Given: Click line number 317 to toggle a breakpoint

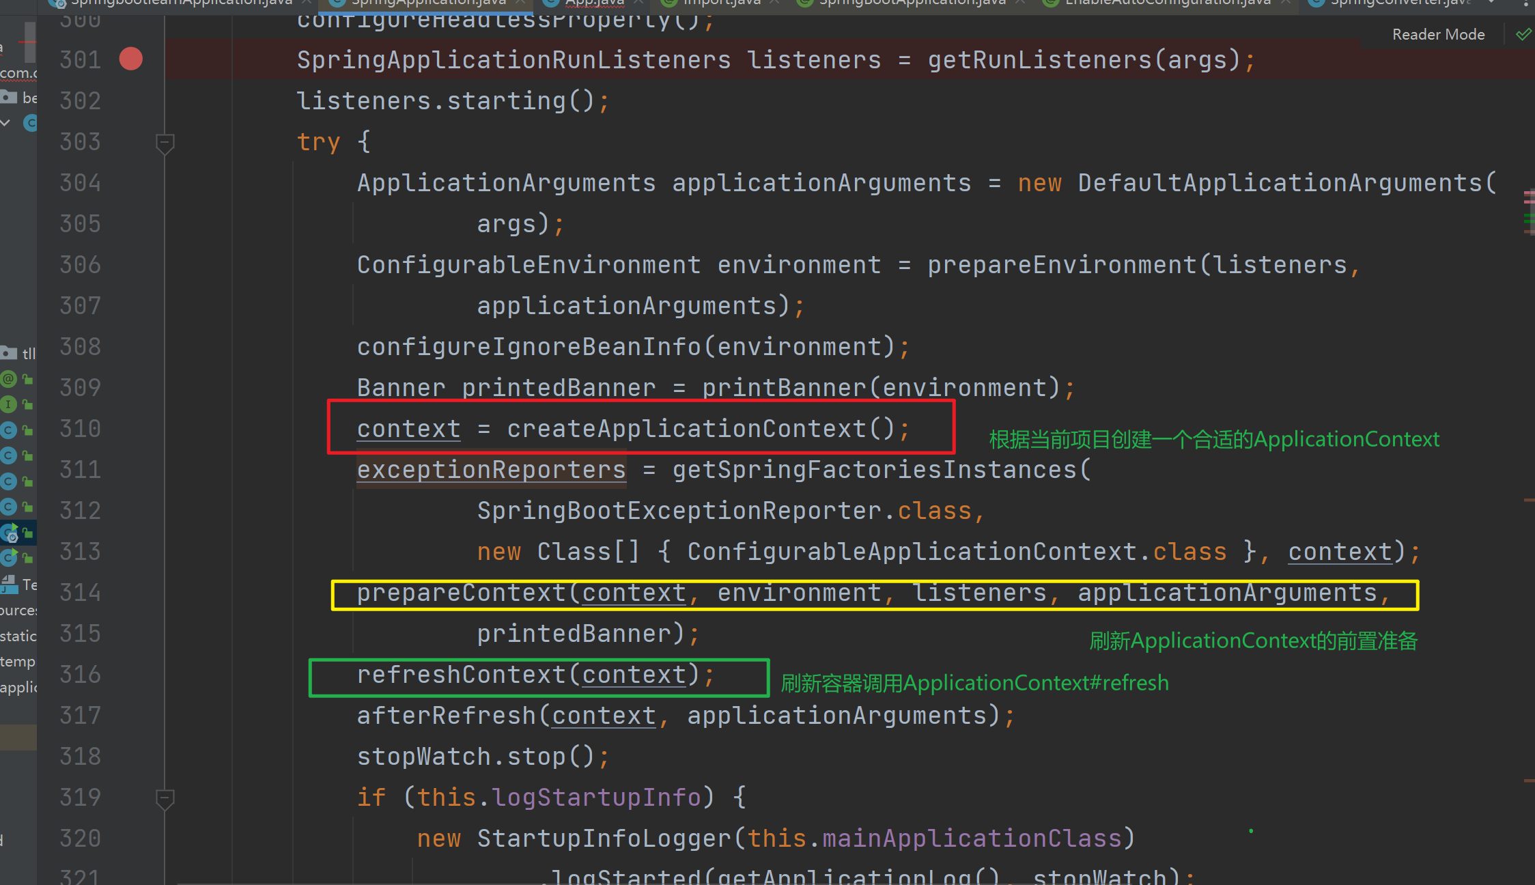Looking at the screenshot, I should 81,716.
